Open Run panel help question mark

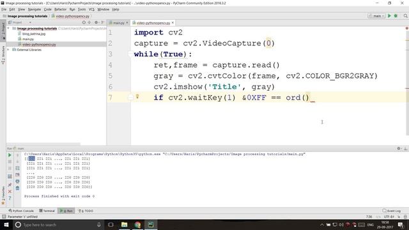(10, 198)
